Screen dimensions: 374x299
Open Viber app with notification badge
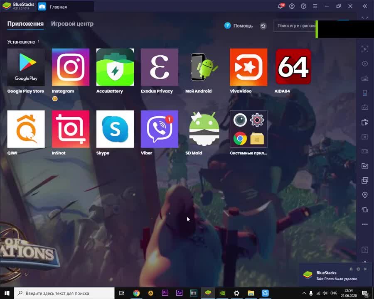[160, 129]
